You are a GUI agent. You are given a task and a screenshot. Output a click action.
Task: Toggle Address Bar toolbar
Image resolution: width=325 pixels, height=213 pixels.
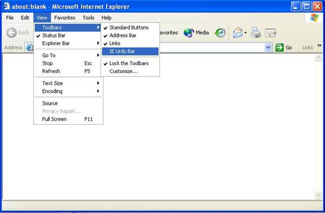(x=130, y=35)
